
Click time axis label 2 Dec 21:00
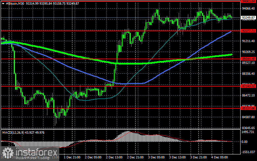point(135,157)
